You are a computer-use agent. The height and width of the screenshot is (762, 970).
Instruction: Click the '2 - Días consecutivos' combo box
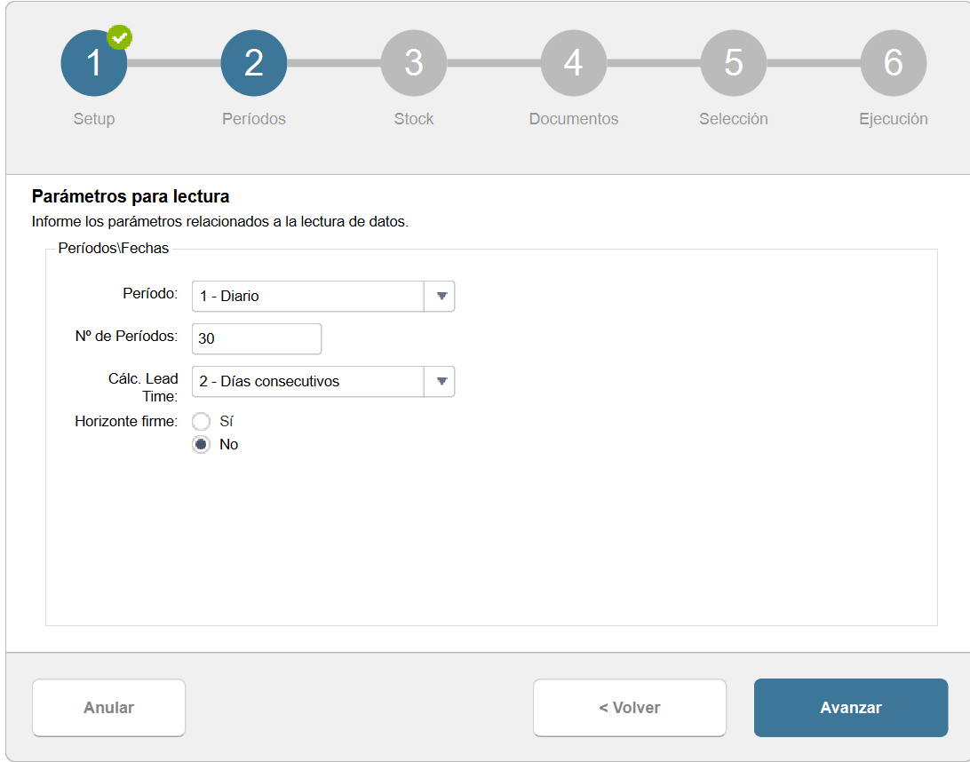(x=308, y=382)
